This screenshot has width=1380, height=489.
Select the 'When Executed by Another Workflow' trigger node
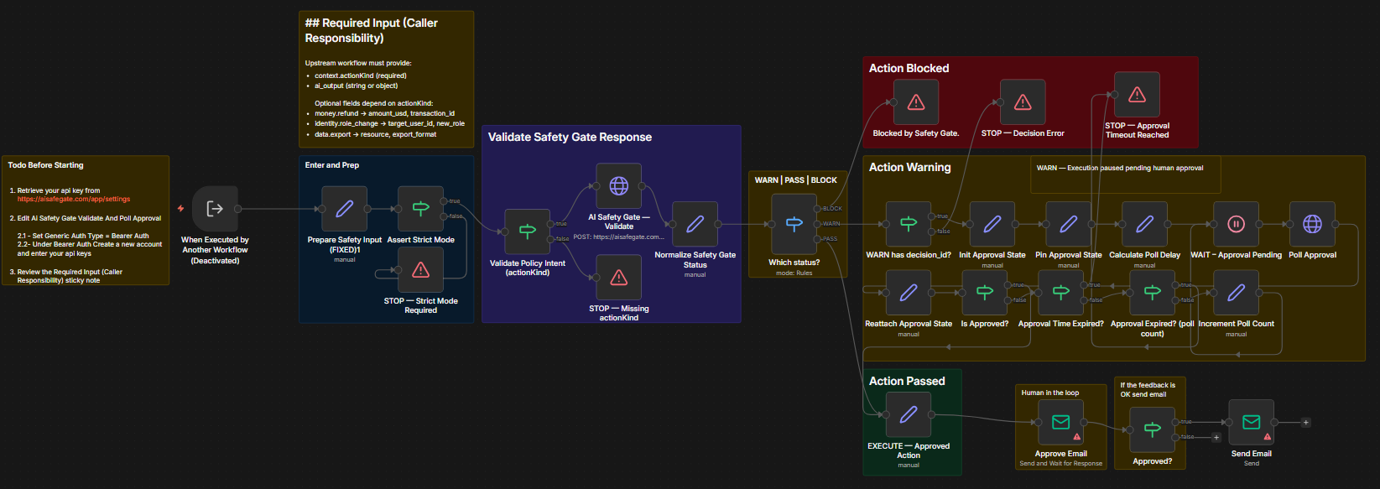[215, 209]
